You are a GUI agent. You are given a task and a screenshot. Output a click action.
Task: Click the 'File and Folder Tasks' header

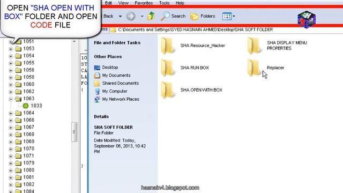coord(117,43)
